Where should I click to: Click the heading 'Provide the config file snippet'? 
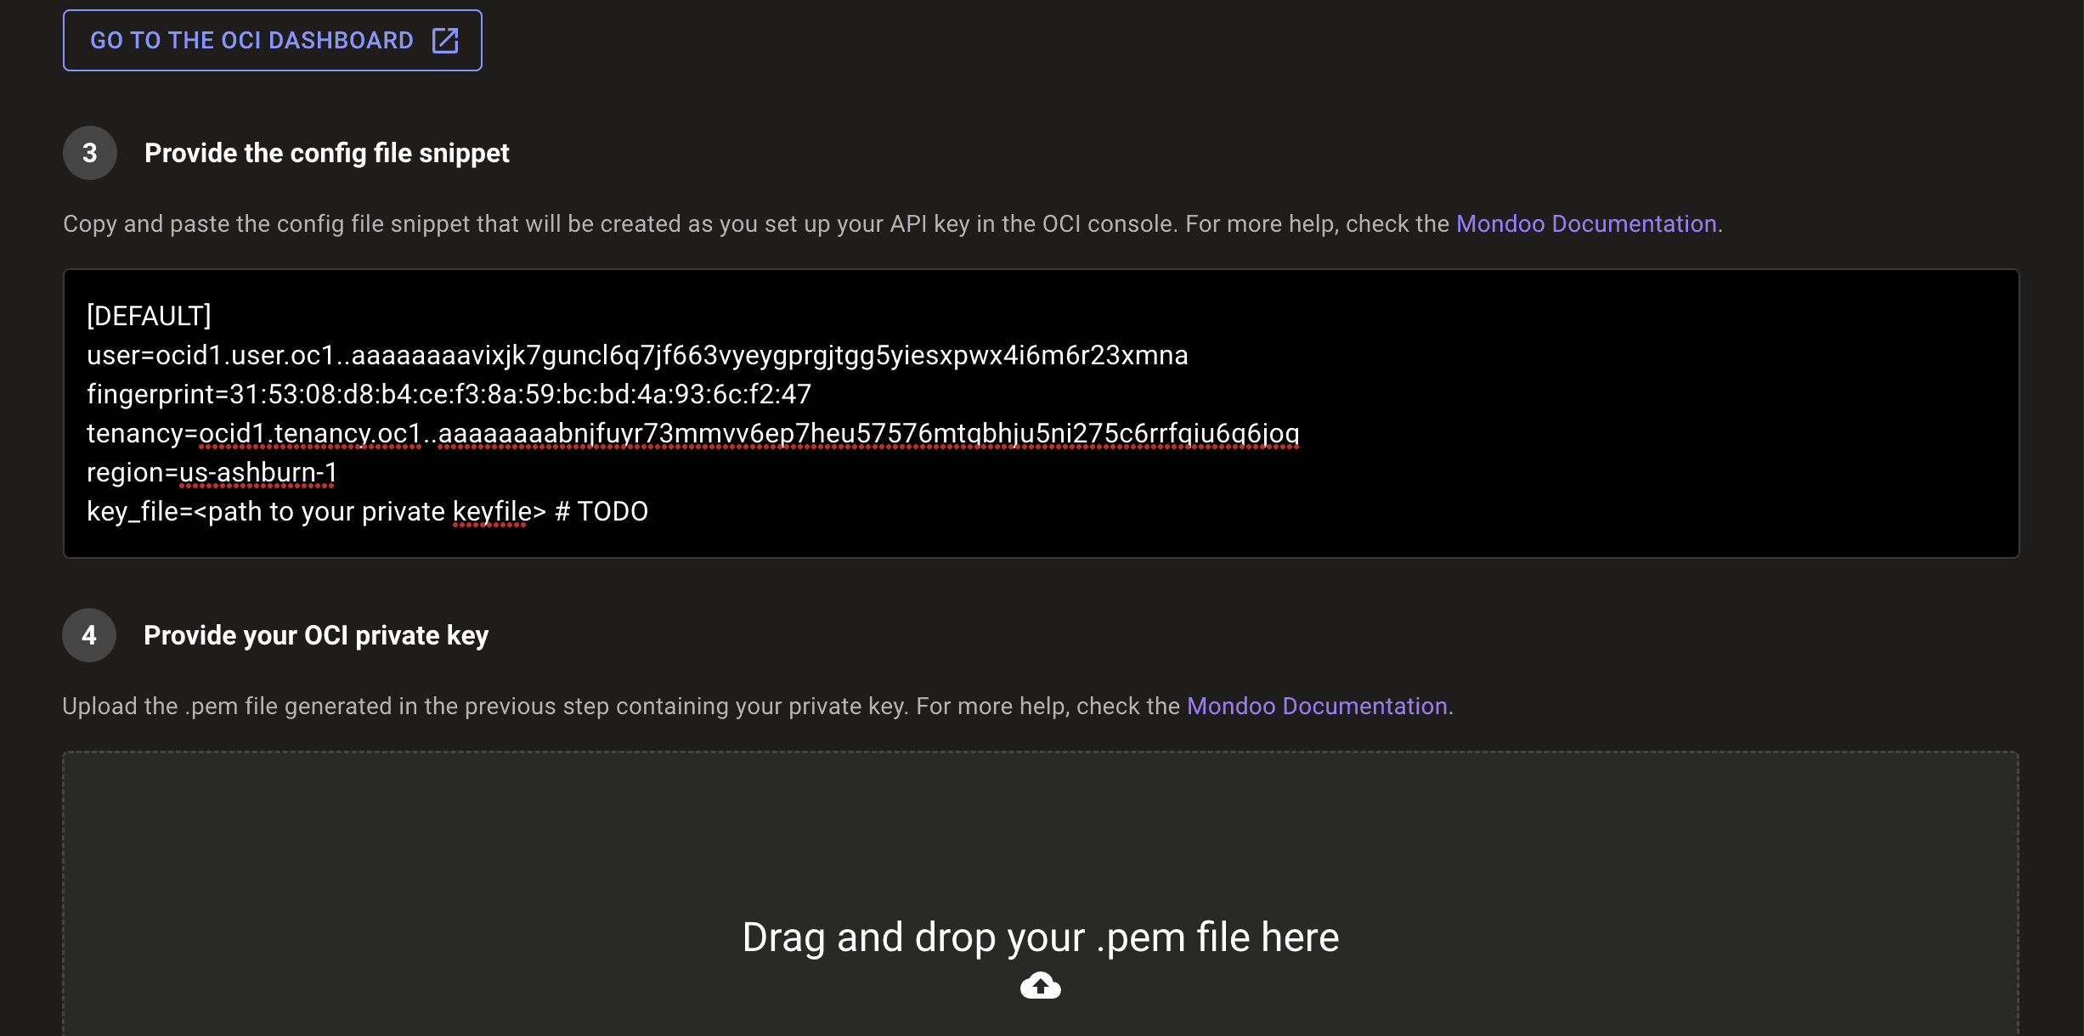(x=327, y=153)
